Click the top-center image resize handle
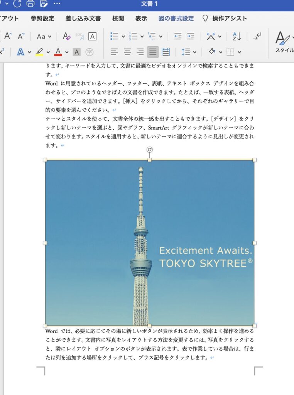This screenshot has width=294, height=395. [150, 160]
